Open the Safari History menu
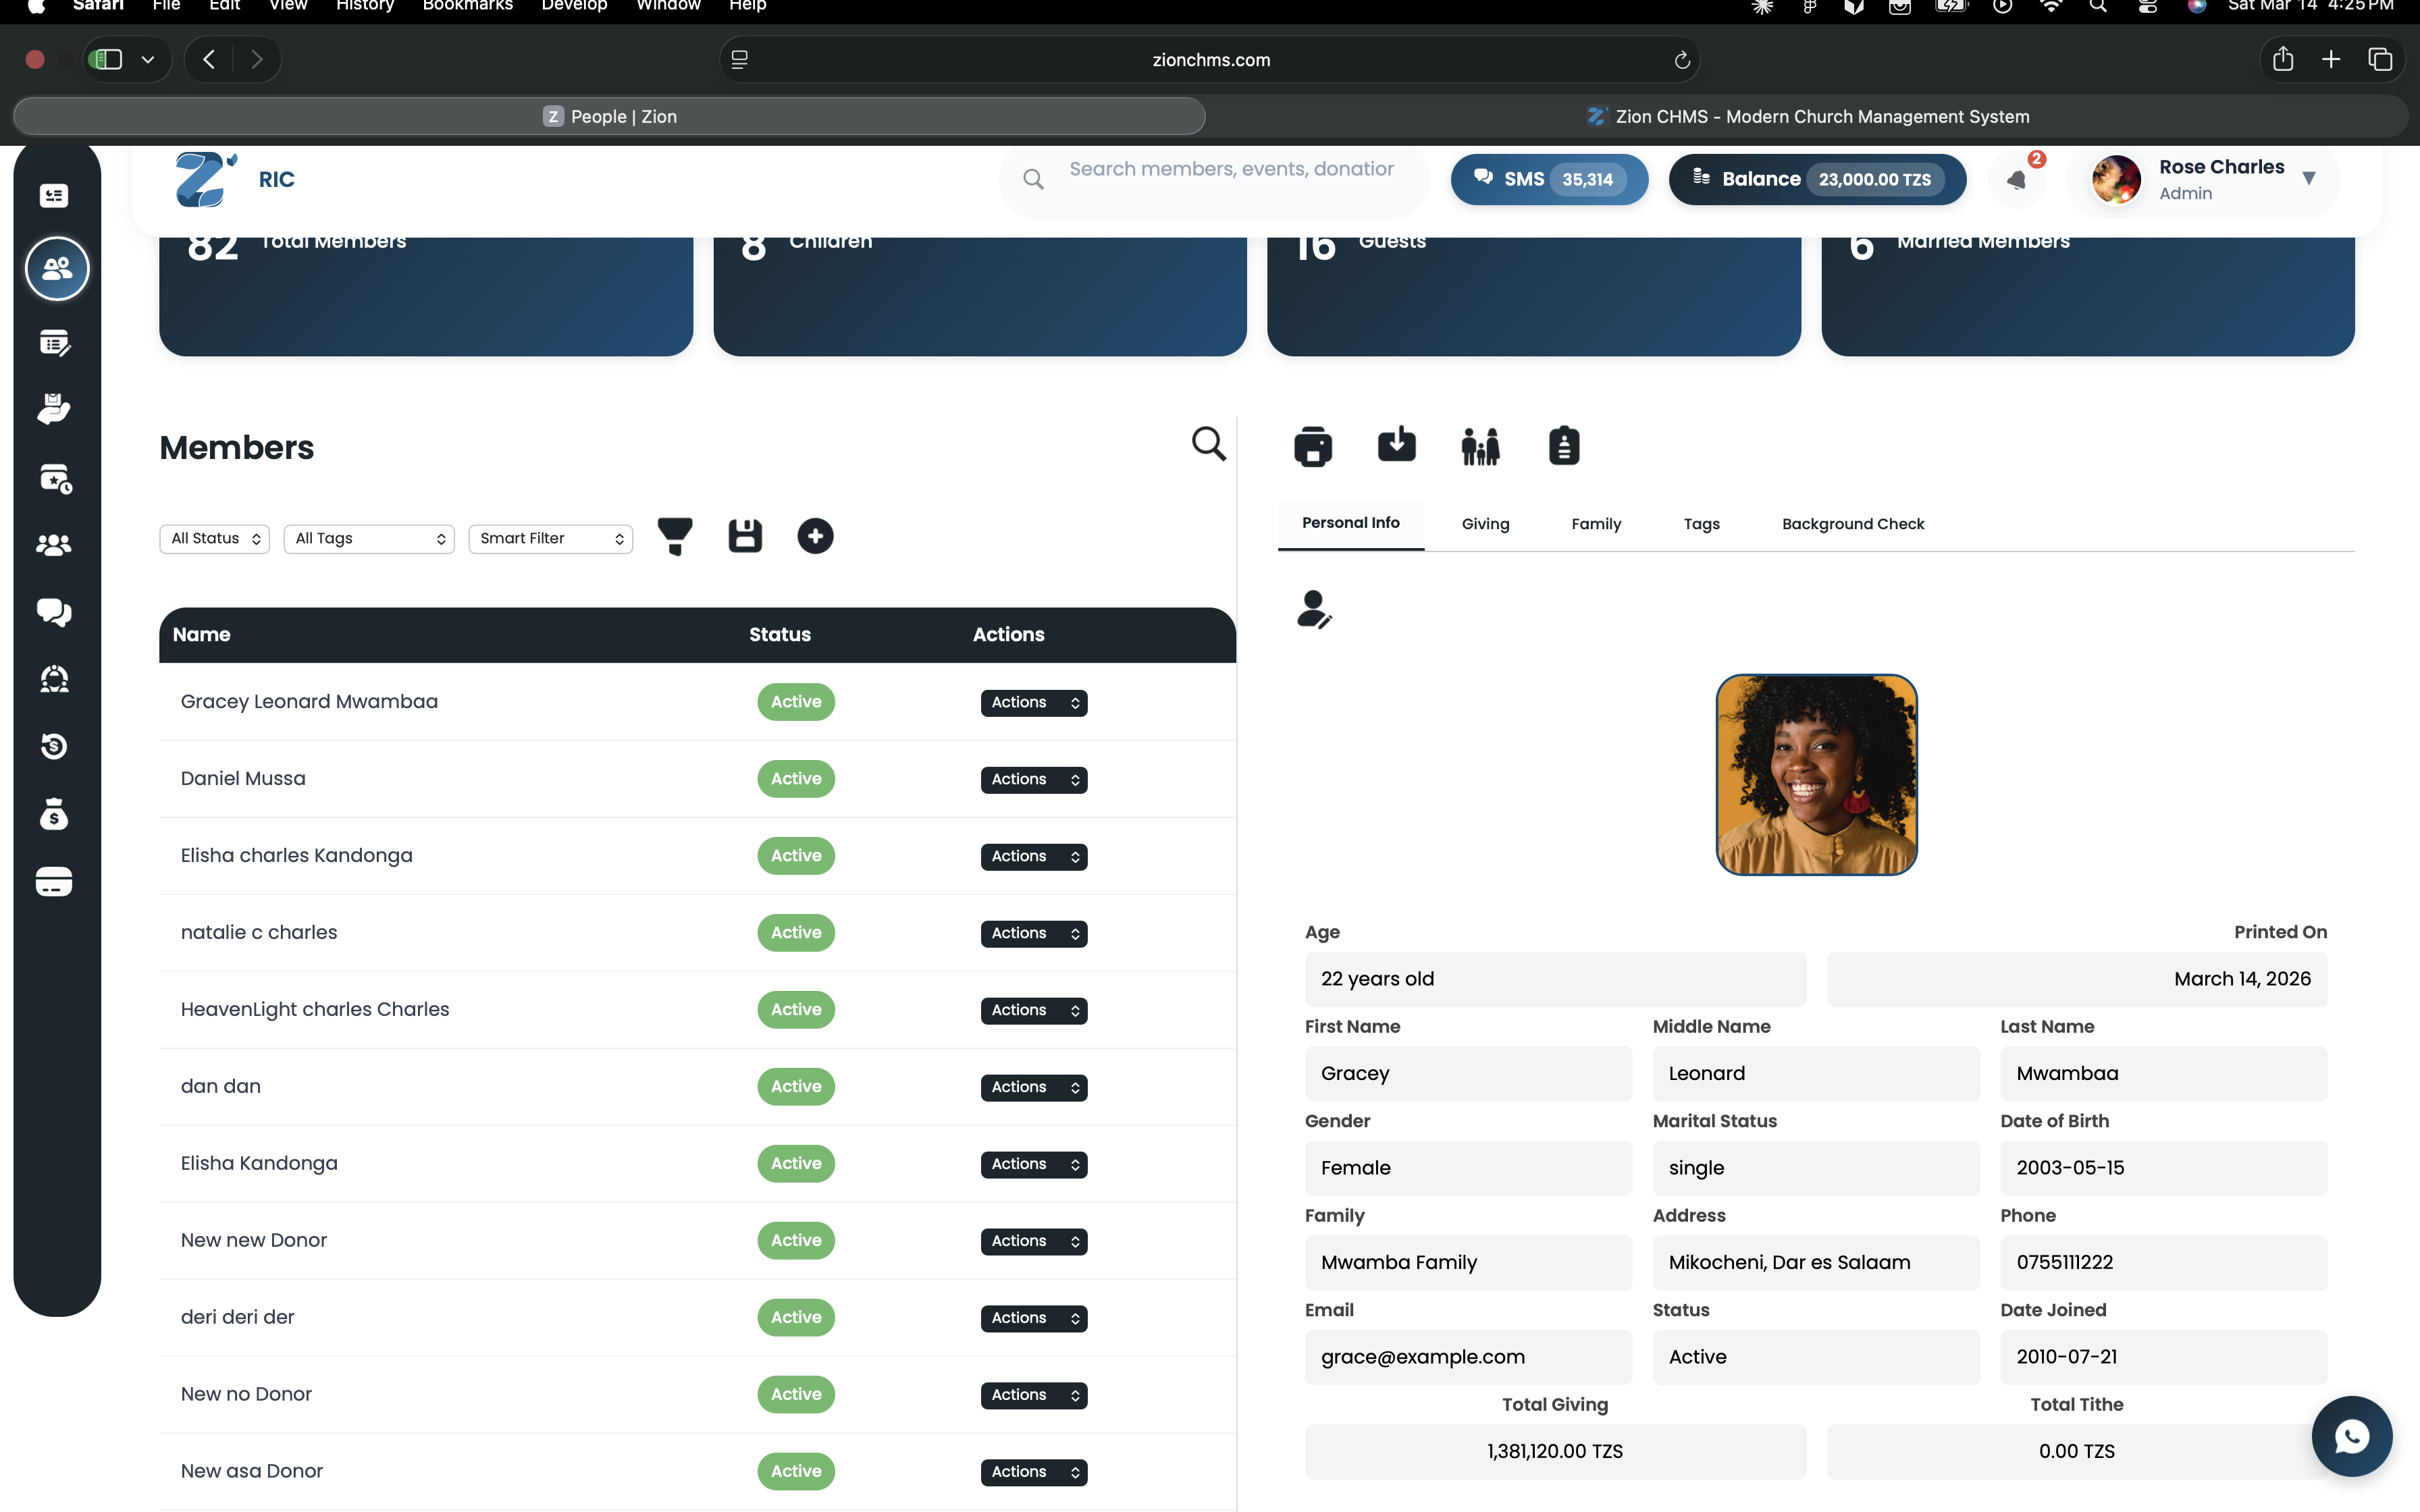The image size is (2420, 1512). (364, 6)
